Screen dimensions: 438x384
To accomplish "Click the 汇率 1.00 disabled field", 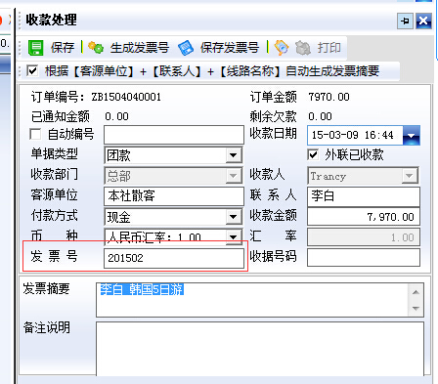I will pyautogui.click(x=364, y=237).
